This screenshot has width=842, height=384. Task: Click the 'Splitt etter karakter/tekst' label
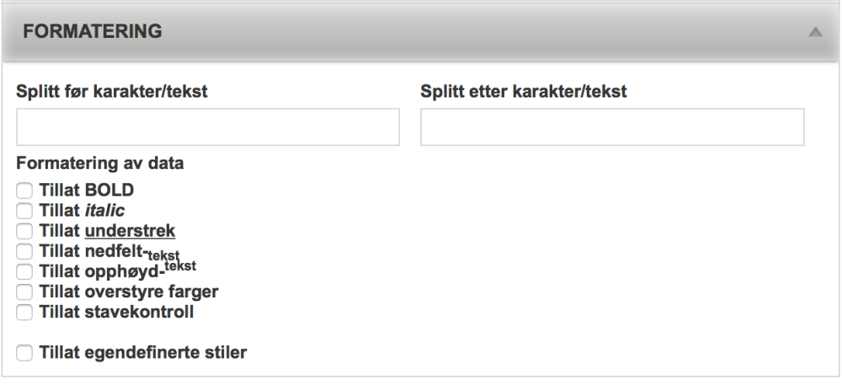[523, 92]
